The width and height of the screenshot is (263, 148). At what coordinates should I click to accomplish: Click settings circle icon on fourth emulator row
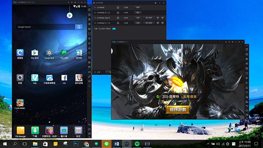click(158, 23)
